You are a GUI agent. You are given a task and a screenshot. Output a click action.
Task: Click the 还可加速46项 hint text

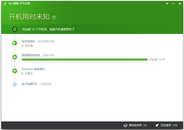(x=46, y=41)
